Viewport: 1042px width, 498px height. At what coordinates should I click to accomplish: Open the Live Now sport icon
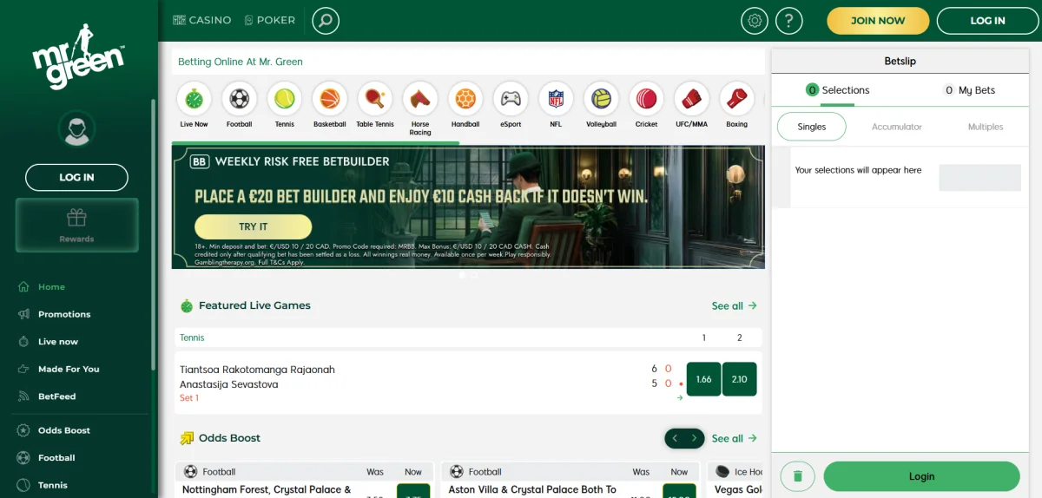(x=194, y=99)
